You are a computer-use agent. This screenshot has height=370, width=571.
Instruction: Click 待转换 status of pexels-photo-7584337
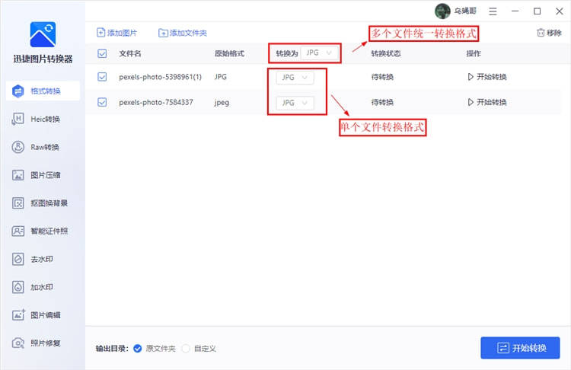click(x=382, y=102)
